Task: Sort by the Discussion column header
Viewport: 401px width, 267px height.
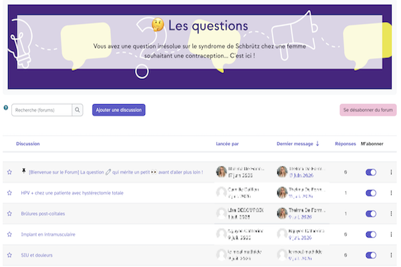Action: click(x=28, y=144)
